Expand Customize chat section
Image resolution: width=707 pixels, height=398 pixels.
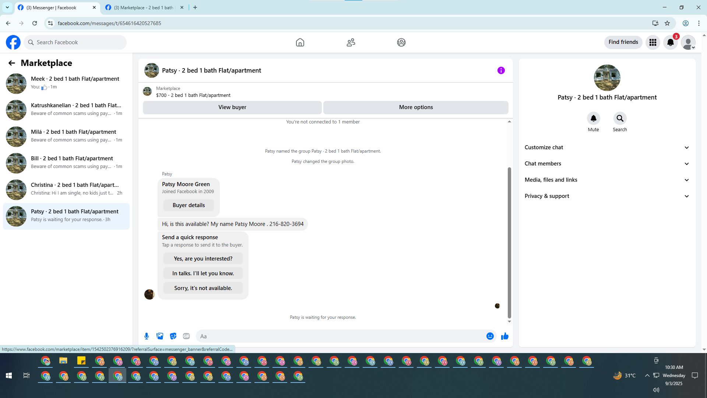[x=607, y=147]
